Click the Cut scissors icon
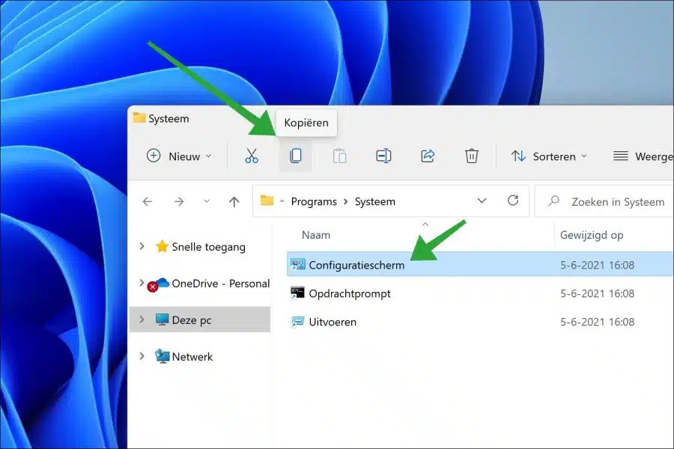The height and width of the screenshot is (449, 674). (252, 156)
